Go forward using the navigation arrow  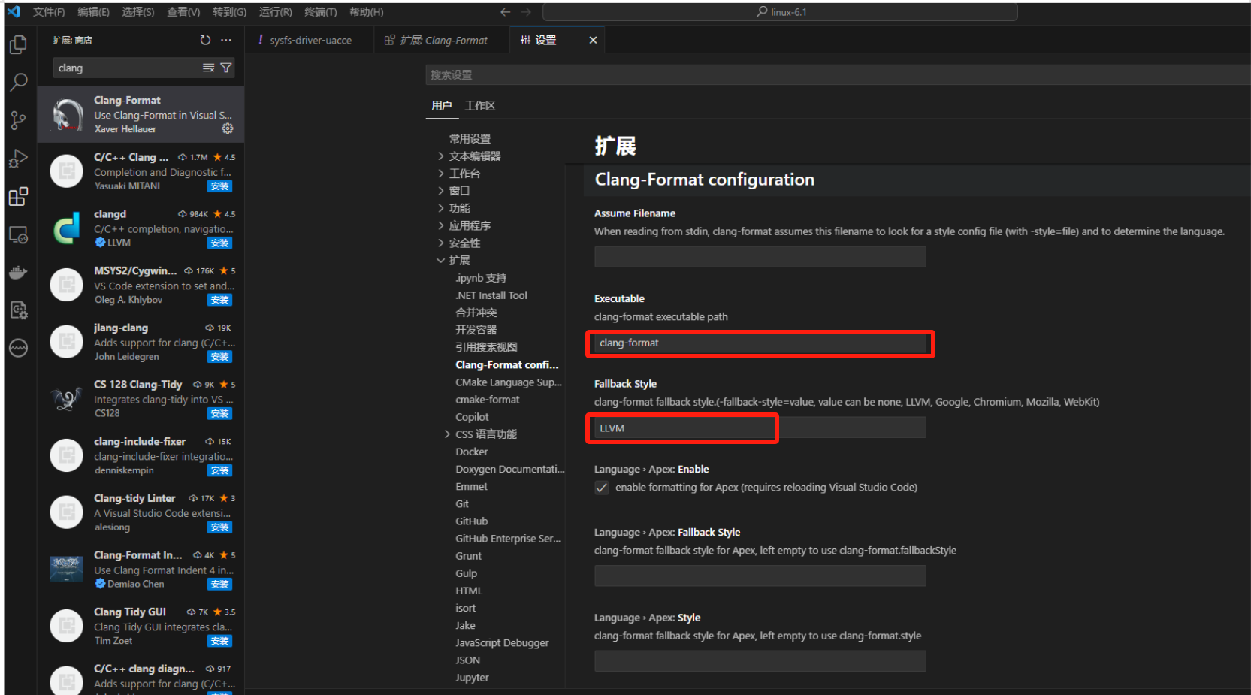[526, 12]
